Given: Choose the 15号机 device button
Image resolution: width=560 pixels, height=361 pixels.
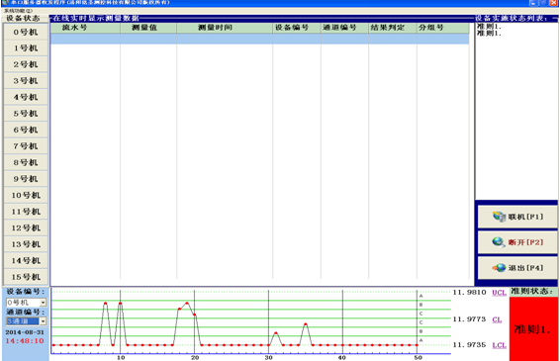Looking at the screenshot, I should pos(26,277).
